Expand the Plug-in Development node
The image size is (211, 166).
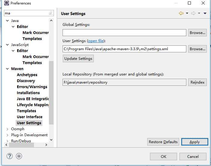(x=8, y=135)
